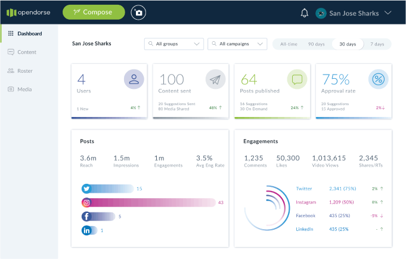Click the Facebook icon in Posts

coord(86,216)
